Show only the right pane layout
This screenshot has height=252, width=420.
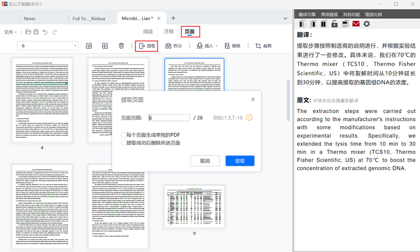pyautogui.click(x=313, y=24)
